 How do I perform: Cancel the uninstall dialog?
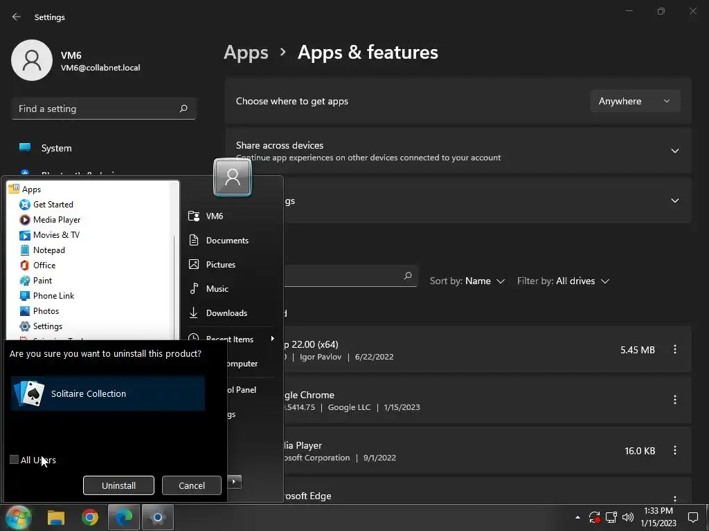(192, 485)
